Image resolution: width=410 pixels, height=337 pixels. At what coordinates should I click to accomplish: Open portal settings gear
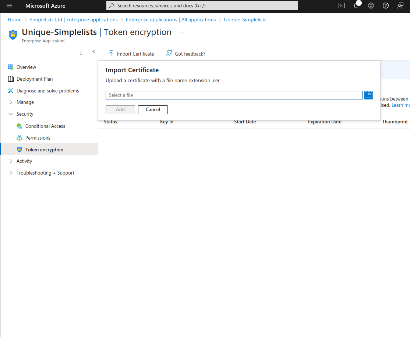371,6
